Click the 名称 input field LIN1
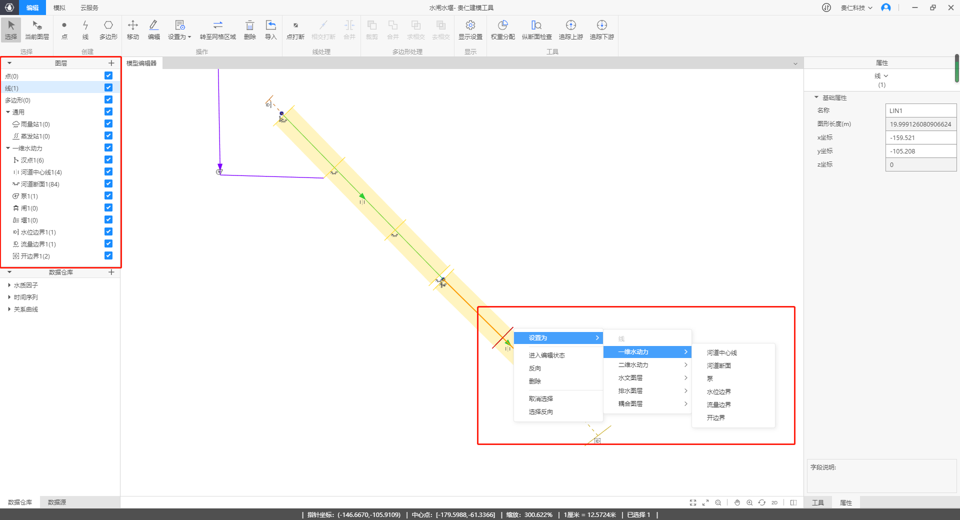The height and width of the screenshot is (520, 960). 920,110
